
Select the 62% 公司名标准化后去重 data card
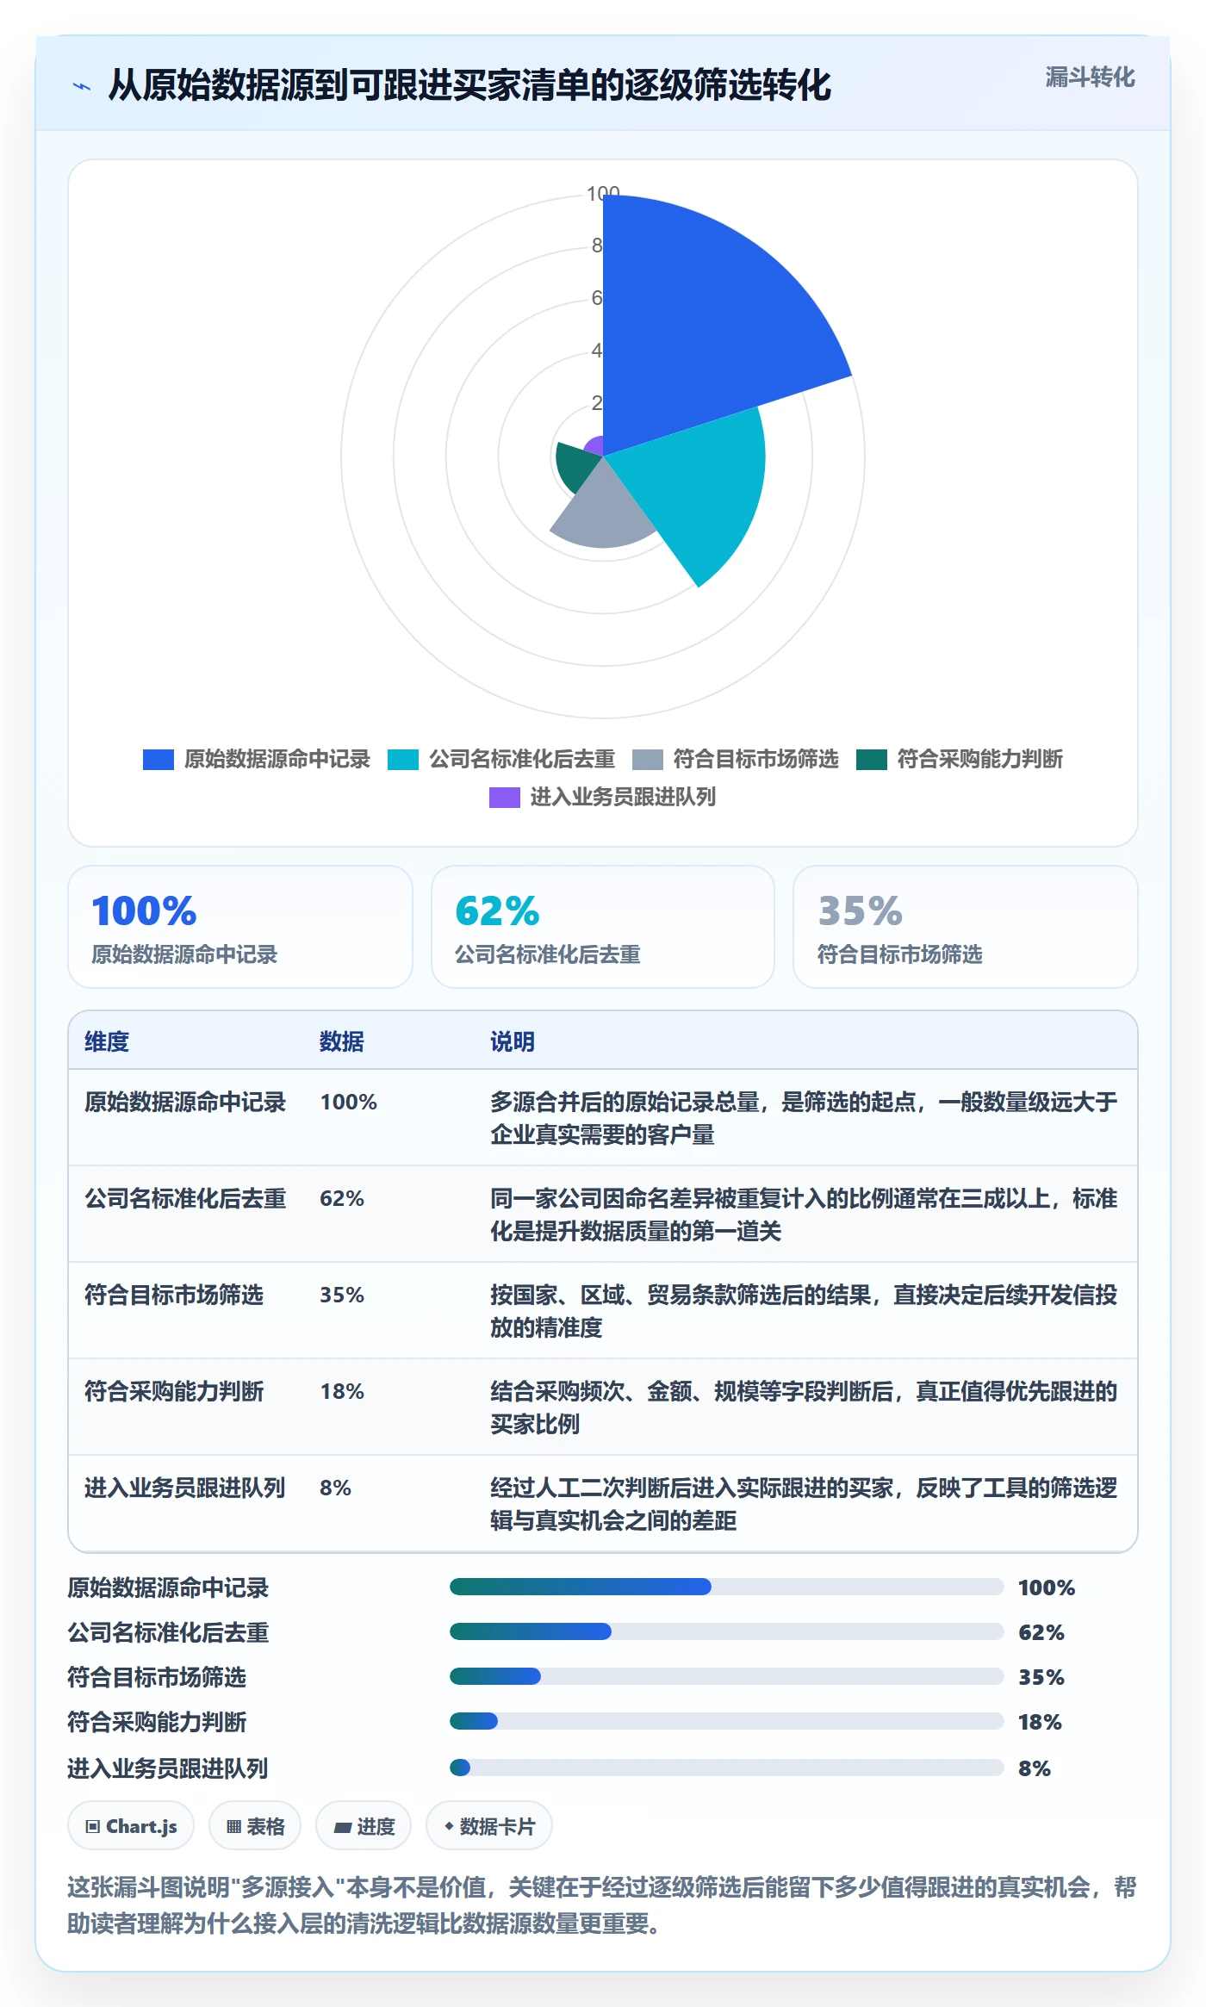click(x=603, y=927)
